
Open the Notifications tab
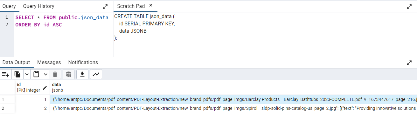(x=83, y=62)
